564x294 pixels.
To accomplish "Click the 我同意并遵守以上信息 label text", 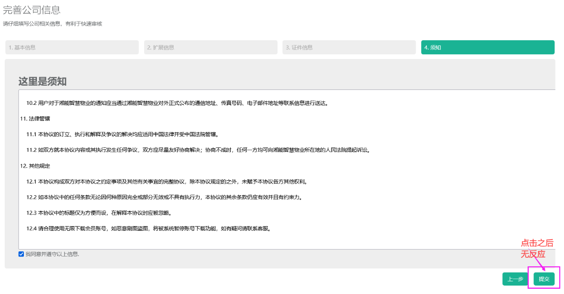I will coord(52,254).
